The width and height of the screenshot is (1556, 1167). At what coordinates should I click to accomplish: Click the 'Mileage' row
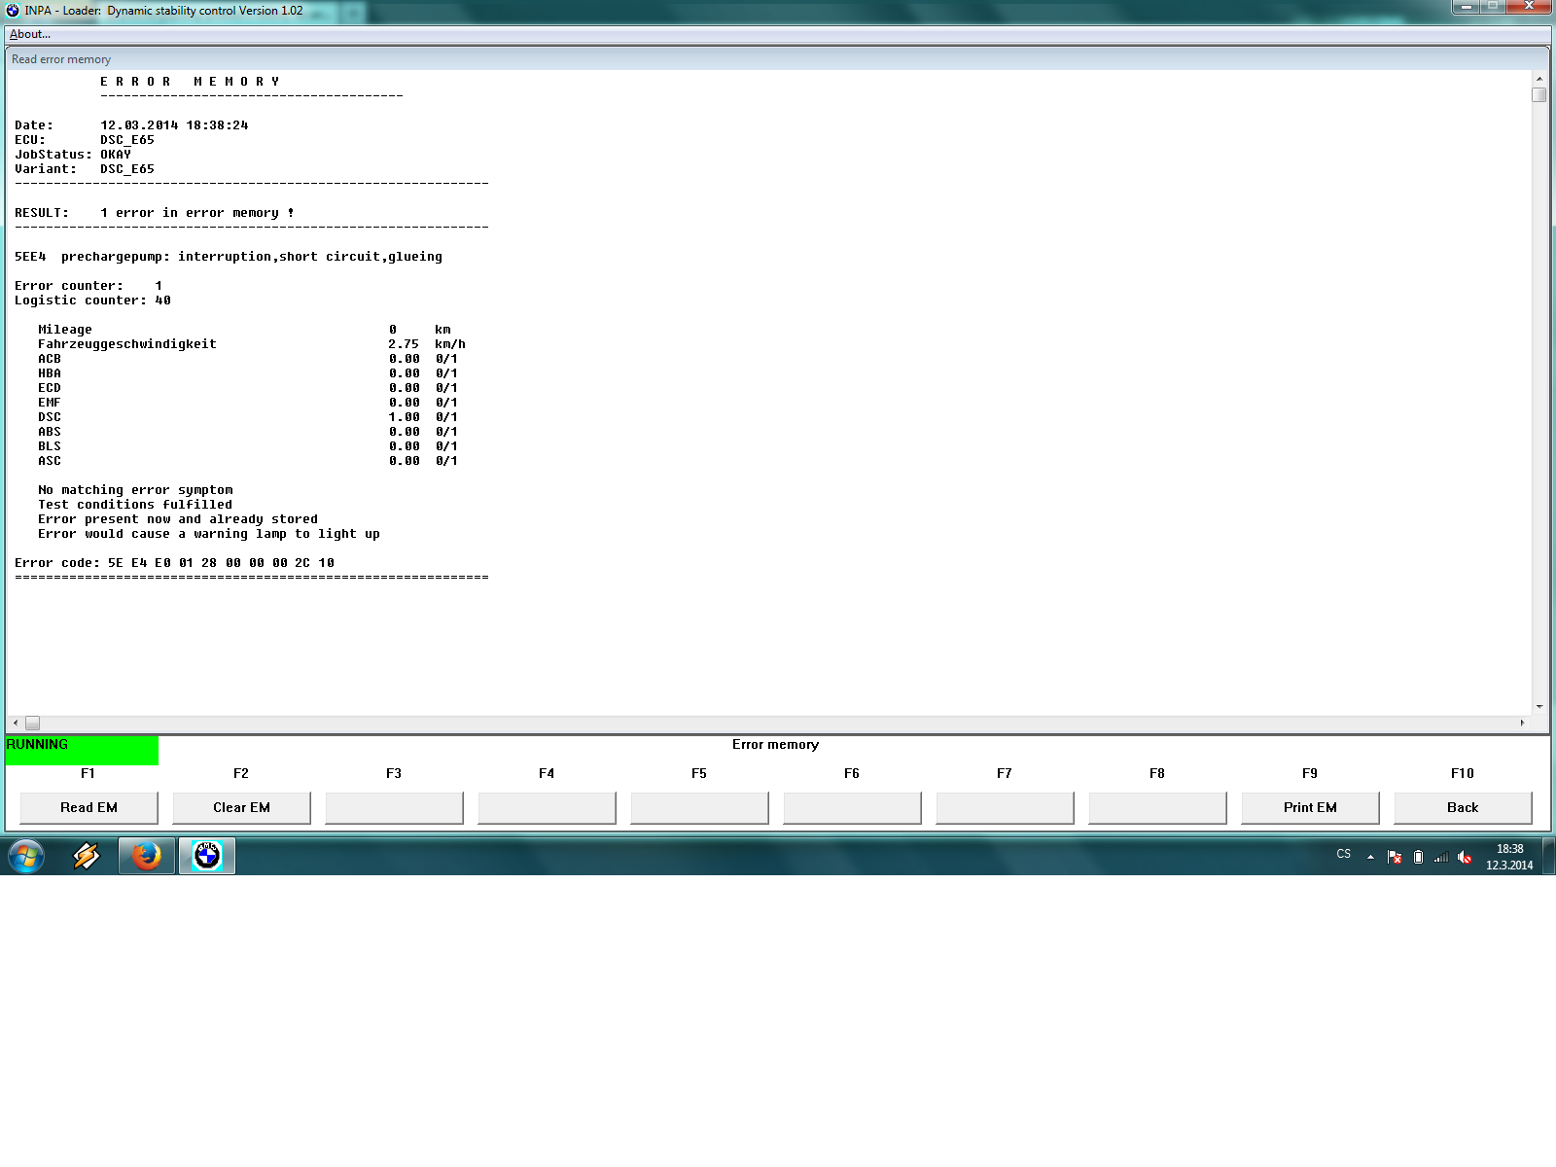(244, 330)
